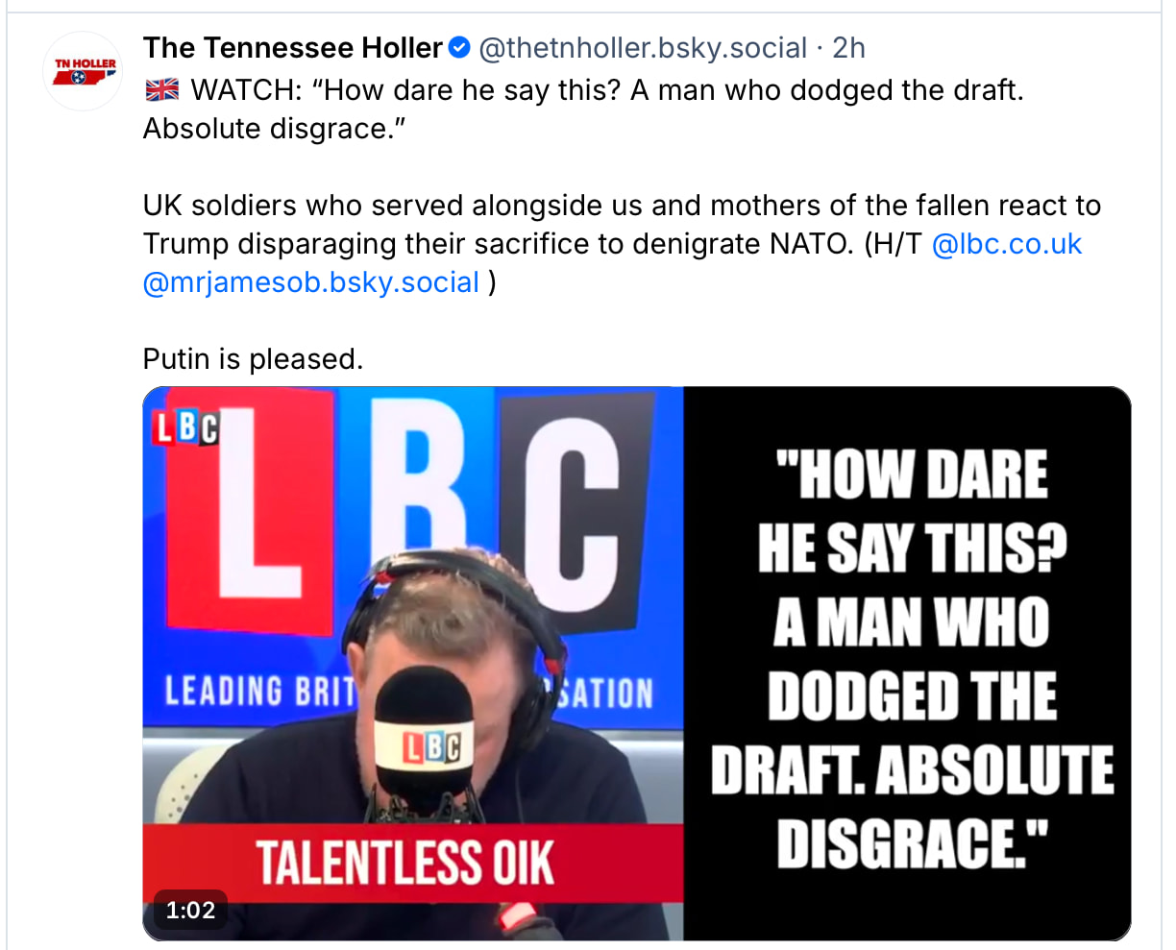Click the UK flag emoji before WATCH
This screenshot has height=950, width=1176.
(x=161, y=90)
